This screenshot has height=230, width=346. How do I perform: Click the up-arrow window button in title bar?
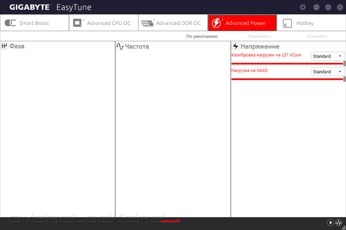pos(328,7)
